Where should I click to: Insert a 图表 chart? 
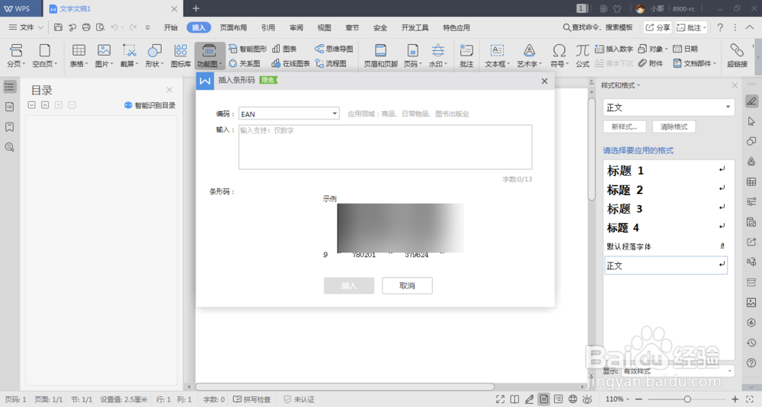(x=284, y=49)
